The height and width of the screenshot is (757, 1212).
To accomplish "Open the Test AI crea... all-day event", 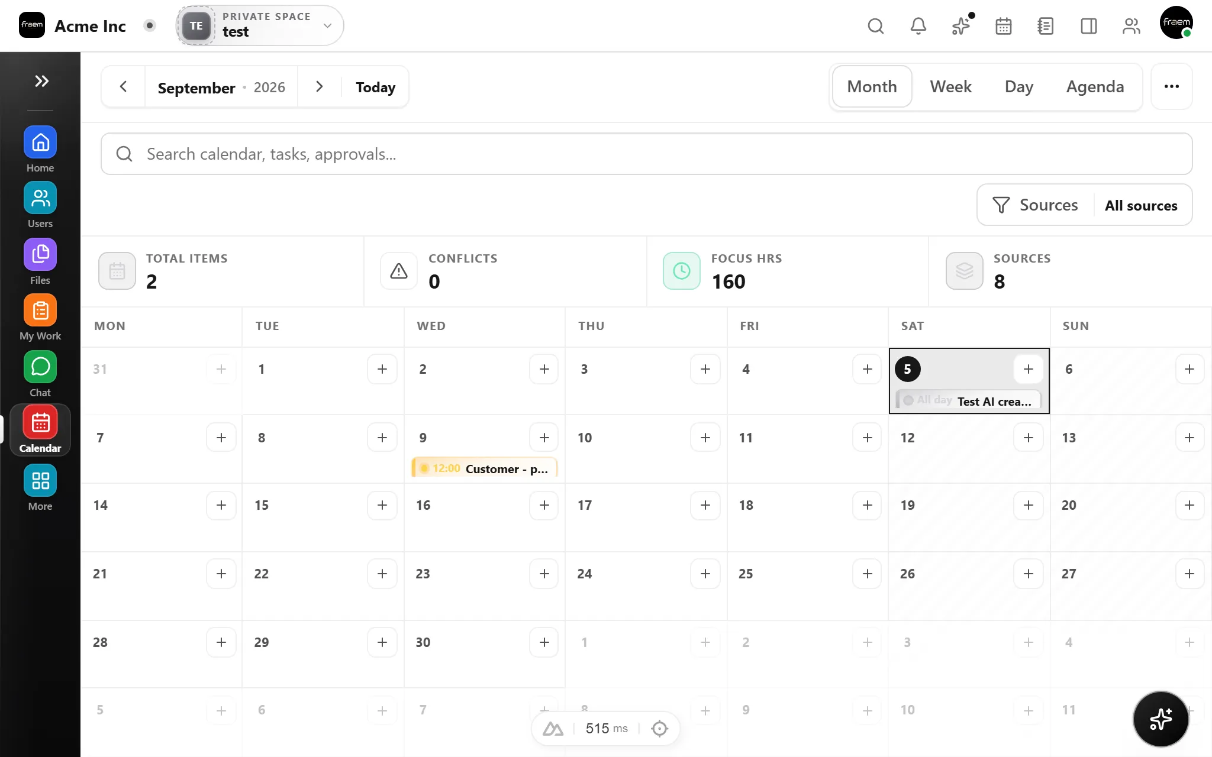I will (x=969, y=401).
